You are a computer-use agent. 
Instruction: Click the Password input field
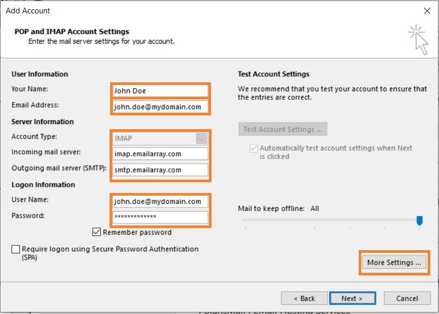(160, 217)
